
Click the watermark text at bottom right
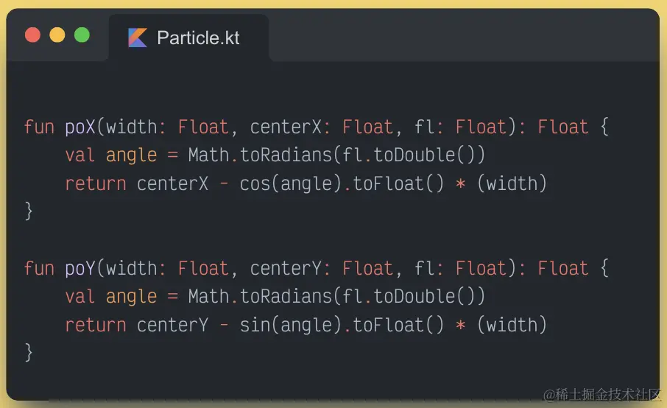coord(601,395)
